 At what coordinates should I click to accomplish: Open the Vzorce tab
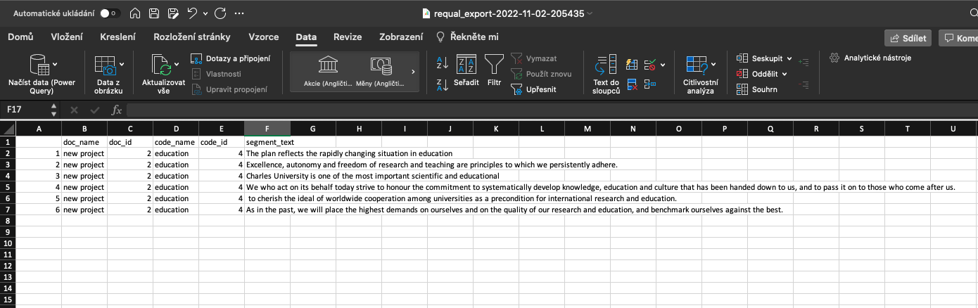[x=264, y=37]
